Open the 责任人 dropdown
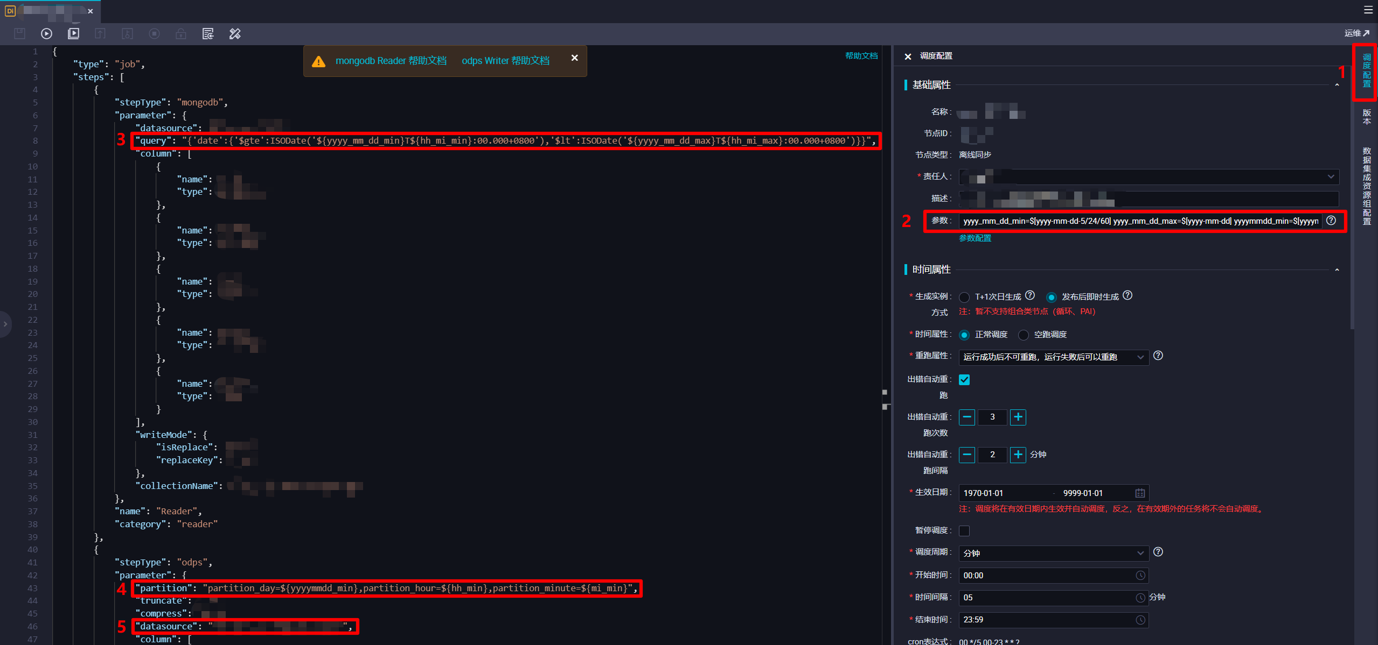The width and height of the screenshot is (1378, 645). pyautogui.click(x=1149, y=176)
